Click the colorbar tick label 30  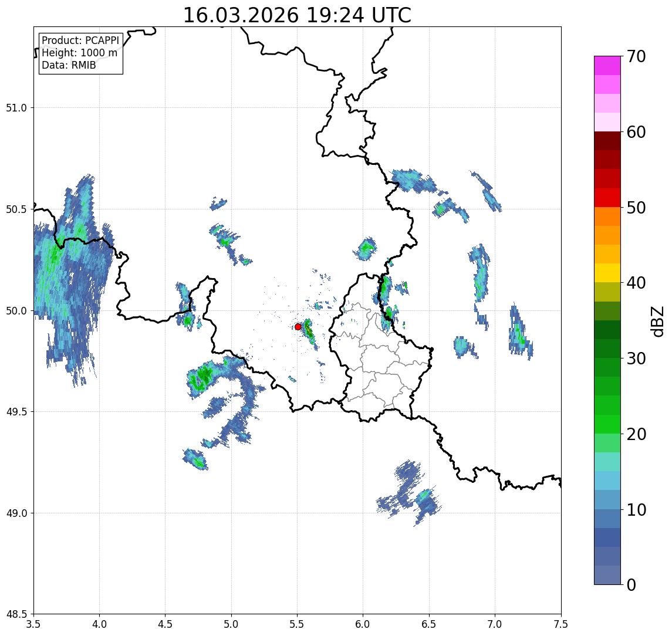click(x=636, y=358)
